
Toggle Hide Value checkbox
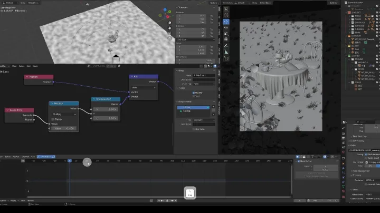tap(193, 129)
